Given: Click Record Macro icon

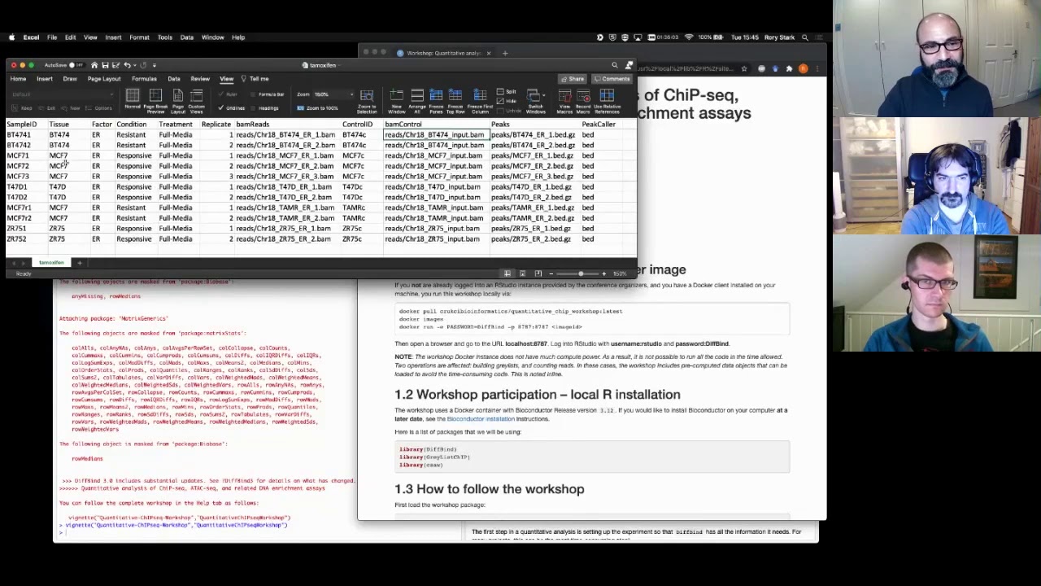Looking at the screenshot, I should (x=583, y=96).
